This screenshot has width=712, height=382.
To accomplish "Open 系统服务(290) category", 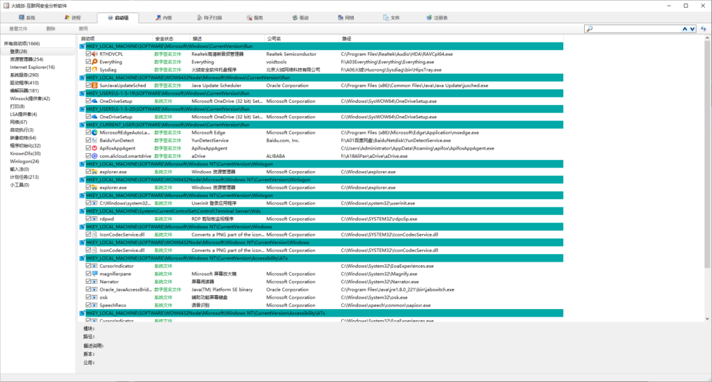I will 24,75.
